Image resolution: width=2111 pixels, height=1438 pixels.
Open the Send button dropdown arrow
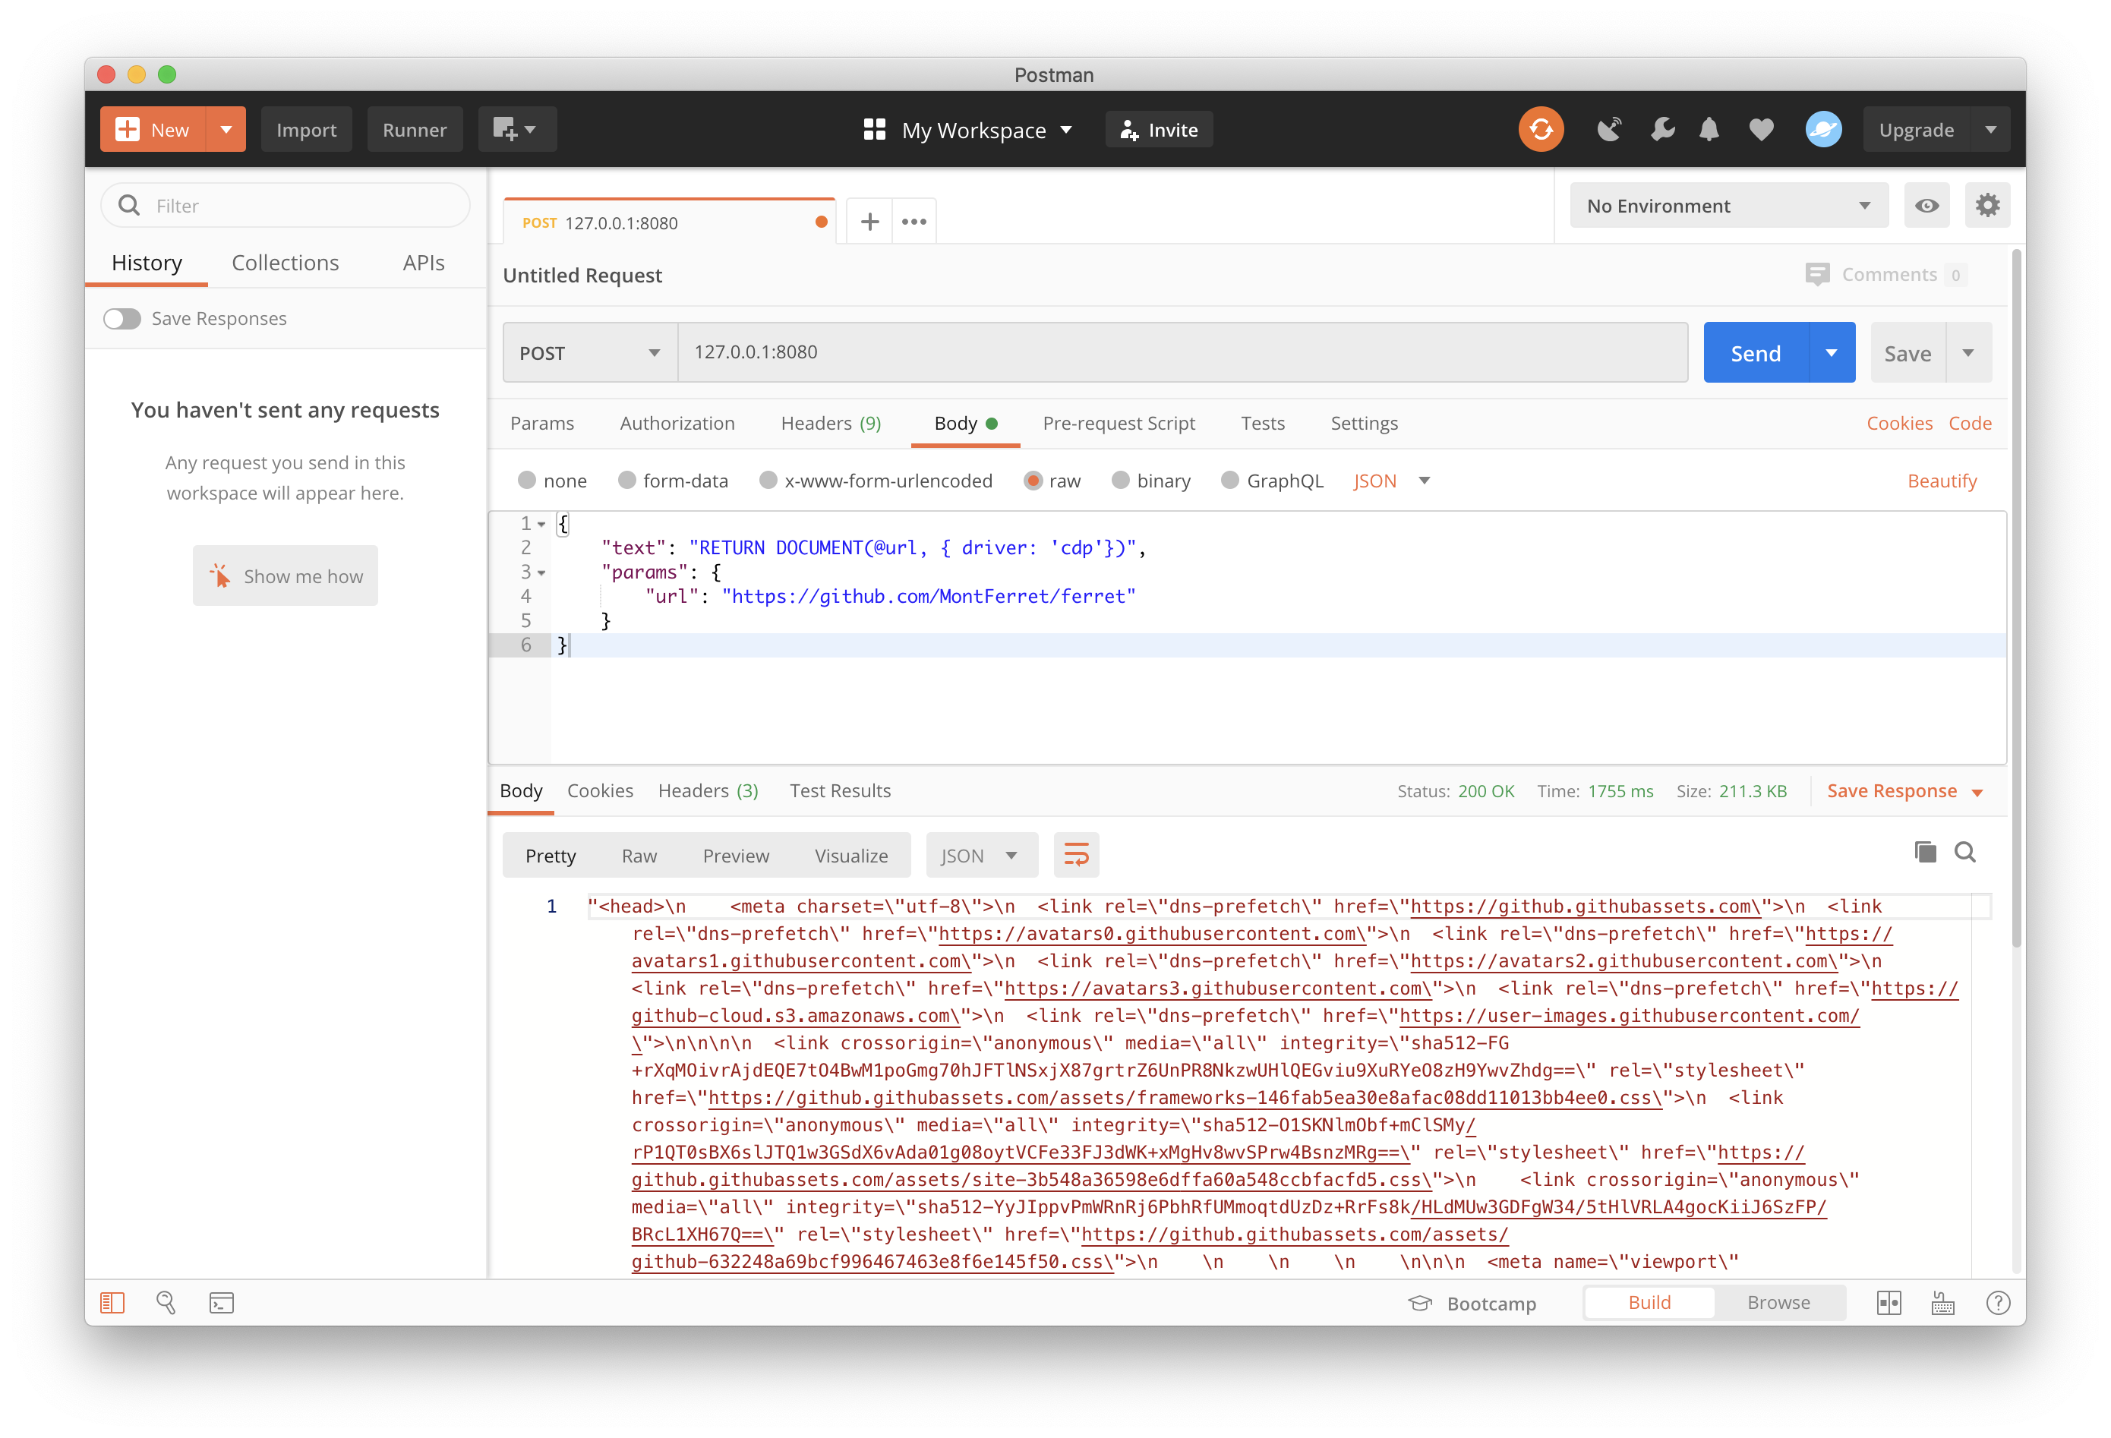point(1832,352)
